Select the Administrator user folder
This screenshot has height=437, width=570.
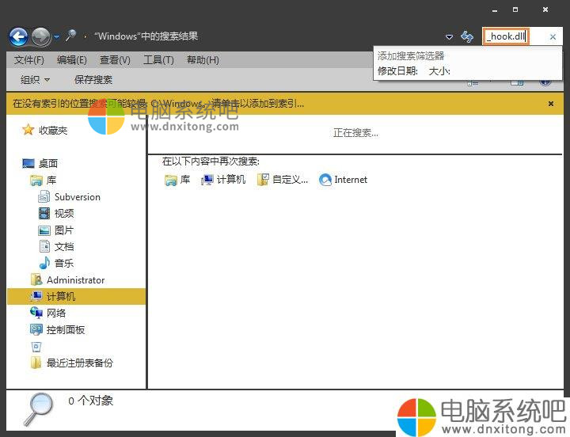(x=67, y=280)
